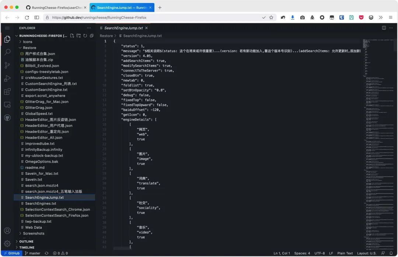Change end of line sequence LF

[x=331, y=253]
